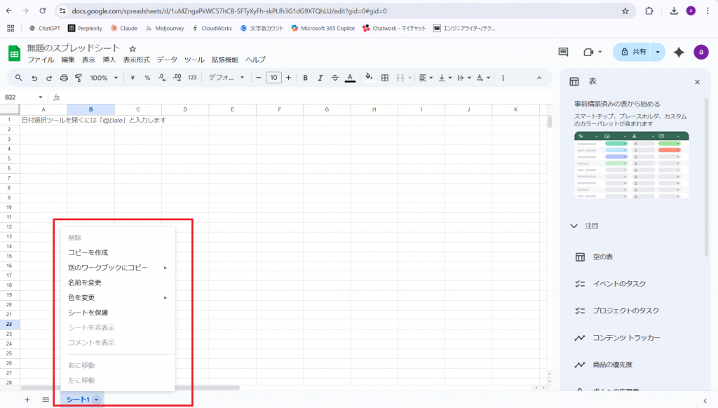Click the add new sheet plus icon
Viewport: 718px width, 408px height.
(x=27, y=400)
